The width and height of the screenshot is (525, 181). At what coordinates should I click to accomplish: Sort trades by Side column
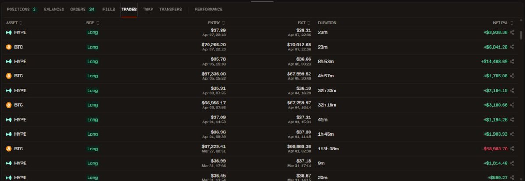tap(98, 23)
